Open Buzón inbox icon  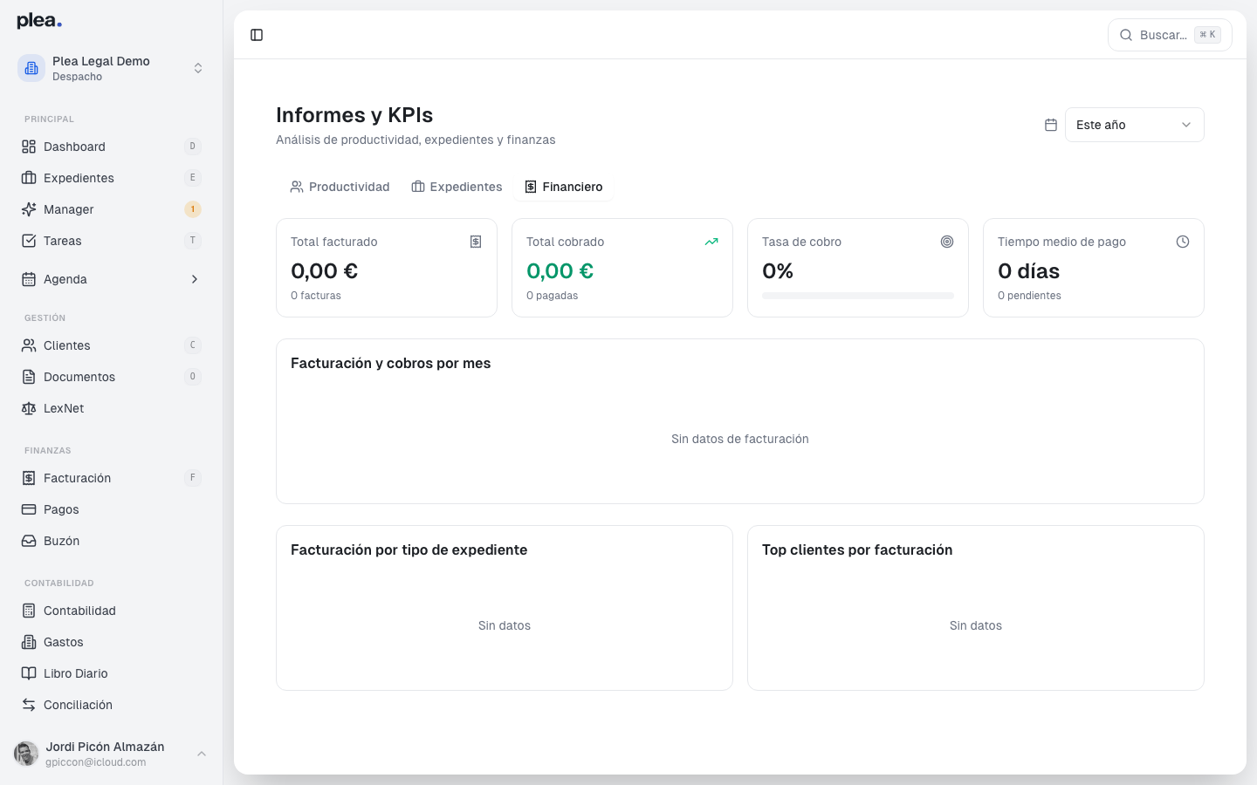pyautogui.click(x=29, y=541)
